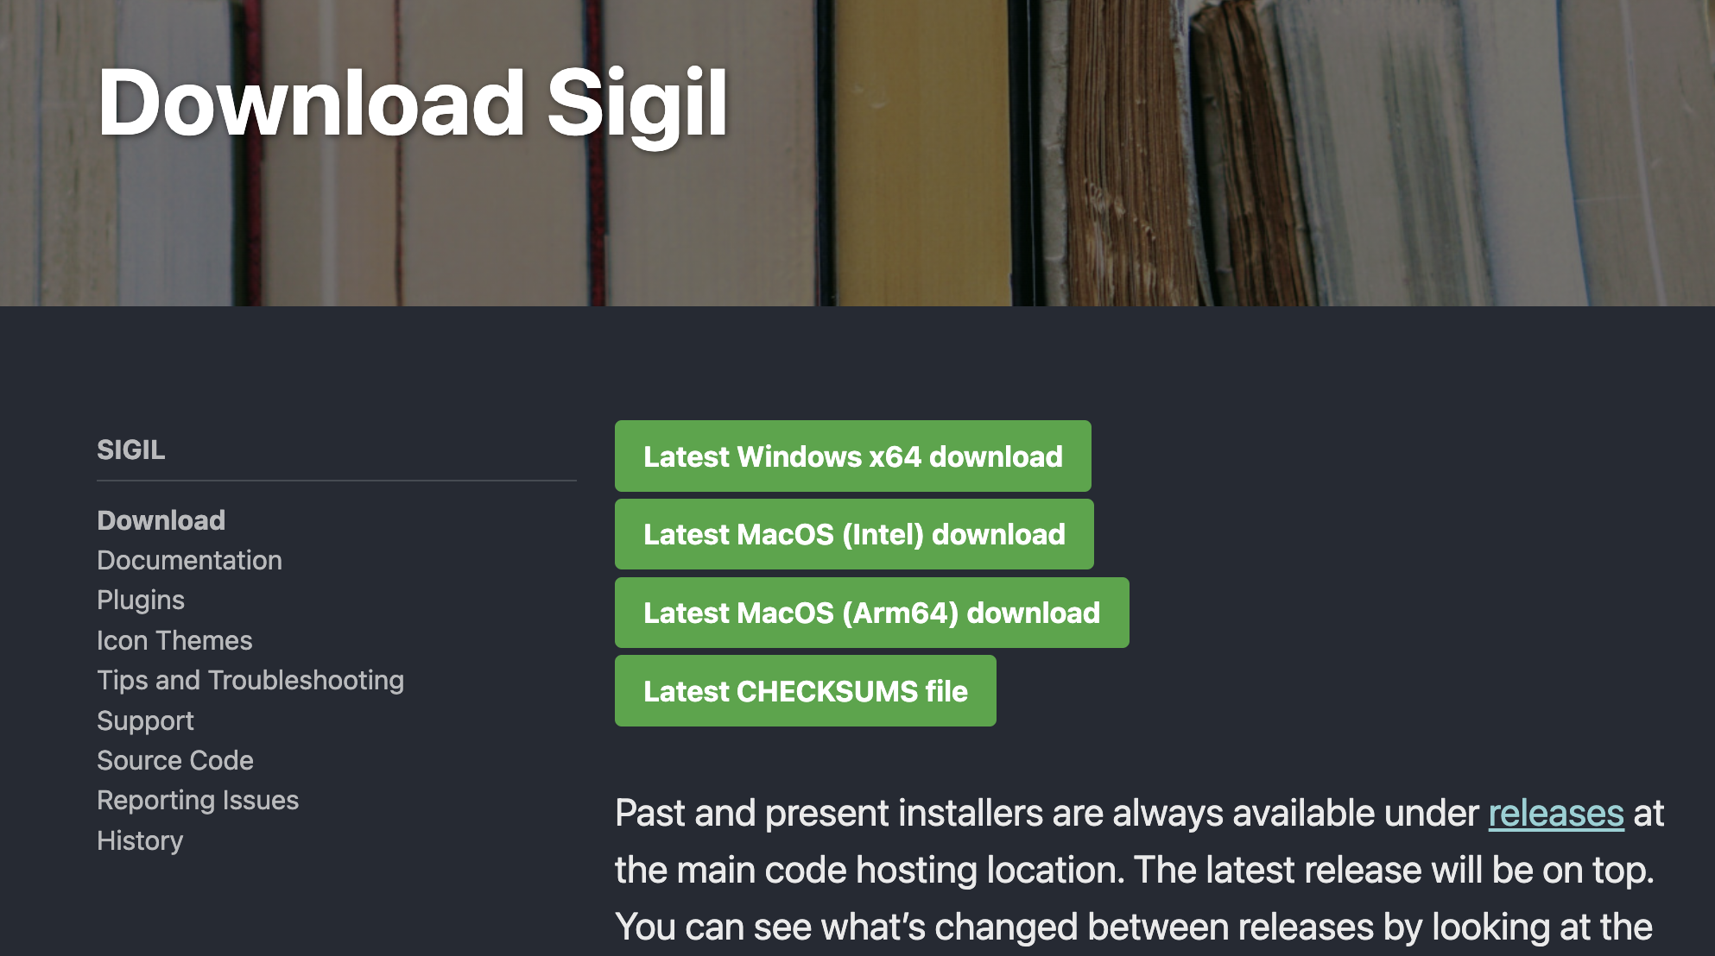Image resolution: width=1715 pixels, height=956 pixels.
Task: Click the worn brown book in banner
Action: click(x=1123, y=173)
